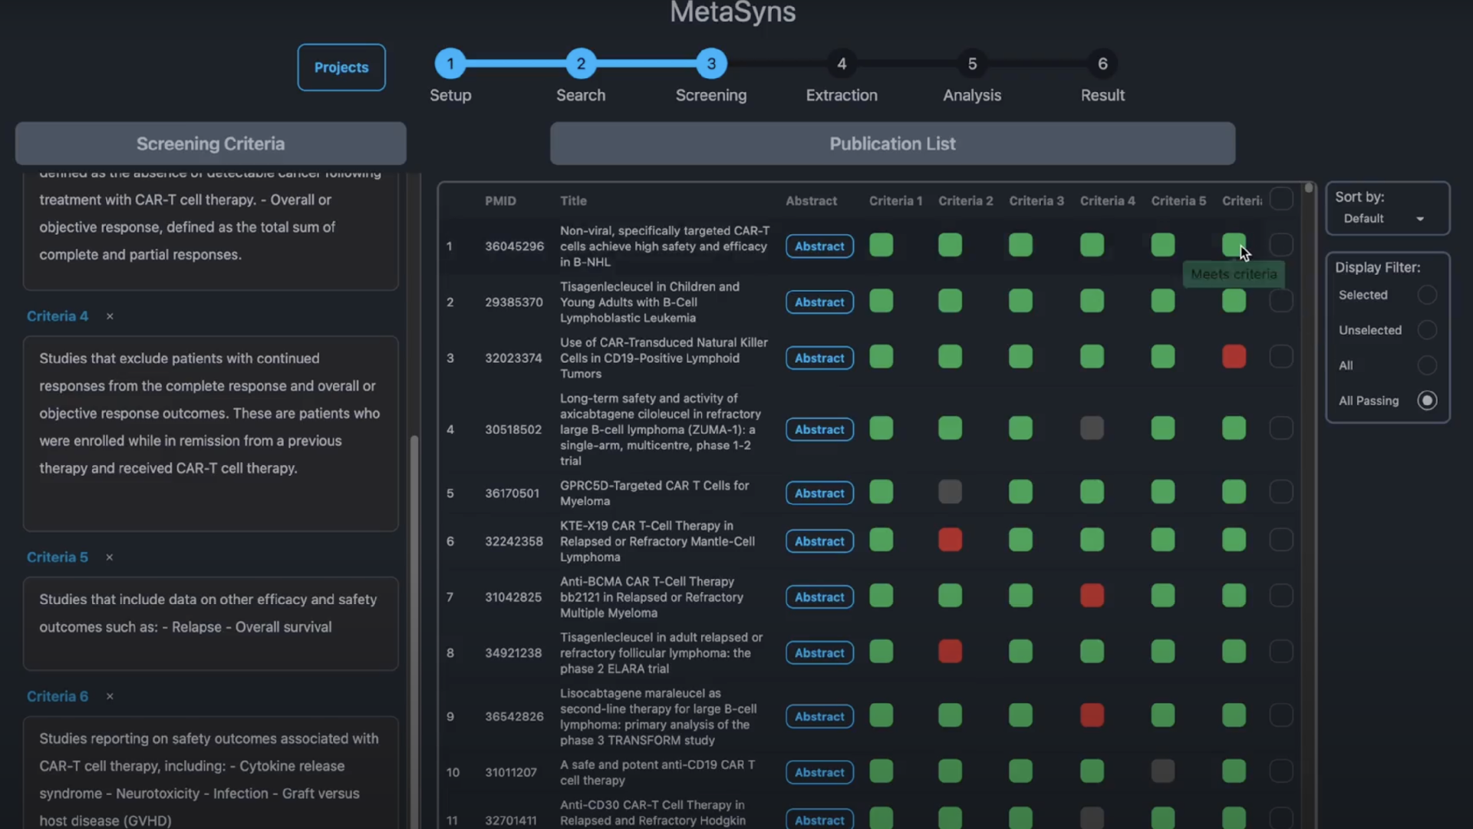Go to step 4 Extraction
The image size is (1473, 829).
pos(842,64)
